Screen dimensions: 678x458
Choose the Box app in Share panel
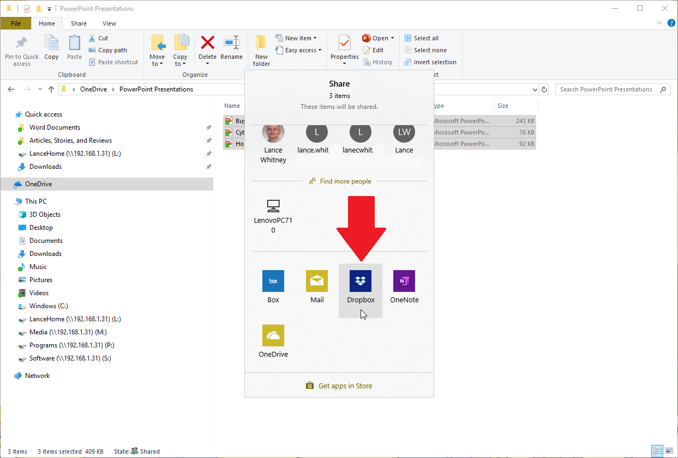(273, 288)
